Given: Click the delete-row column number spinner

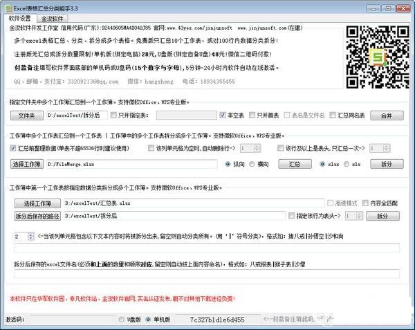Looking at the screenshot, I should (x=250, y=148).
